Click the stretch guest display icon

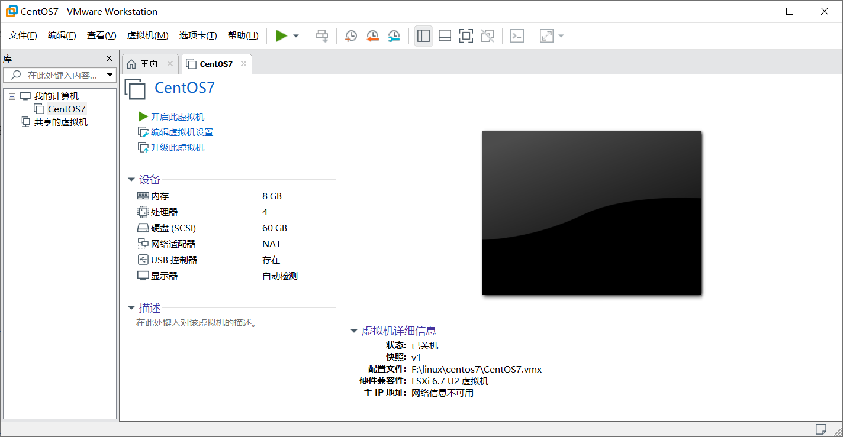546,36
